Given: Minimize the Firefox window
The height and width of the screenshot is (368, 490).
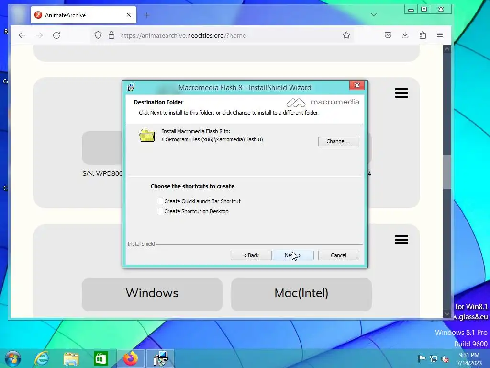Looking at the screenshot, I should pyautogui.click(x=411, y=10).
